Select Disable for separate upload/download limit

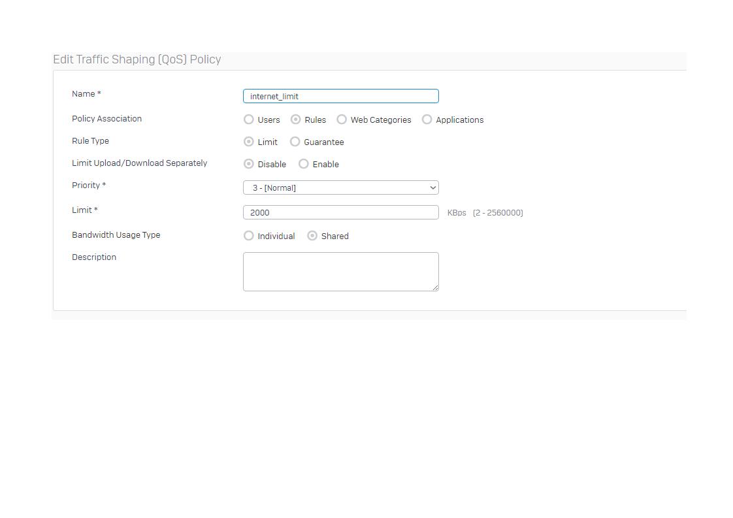pos(249,164)
